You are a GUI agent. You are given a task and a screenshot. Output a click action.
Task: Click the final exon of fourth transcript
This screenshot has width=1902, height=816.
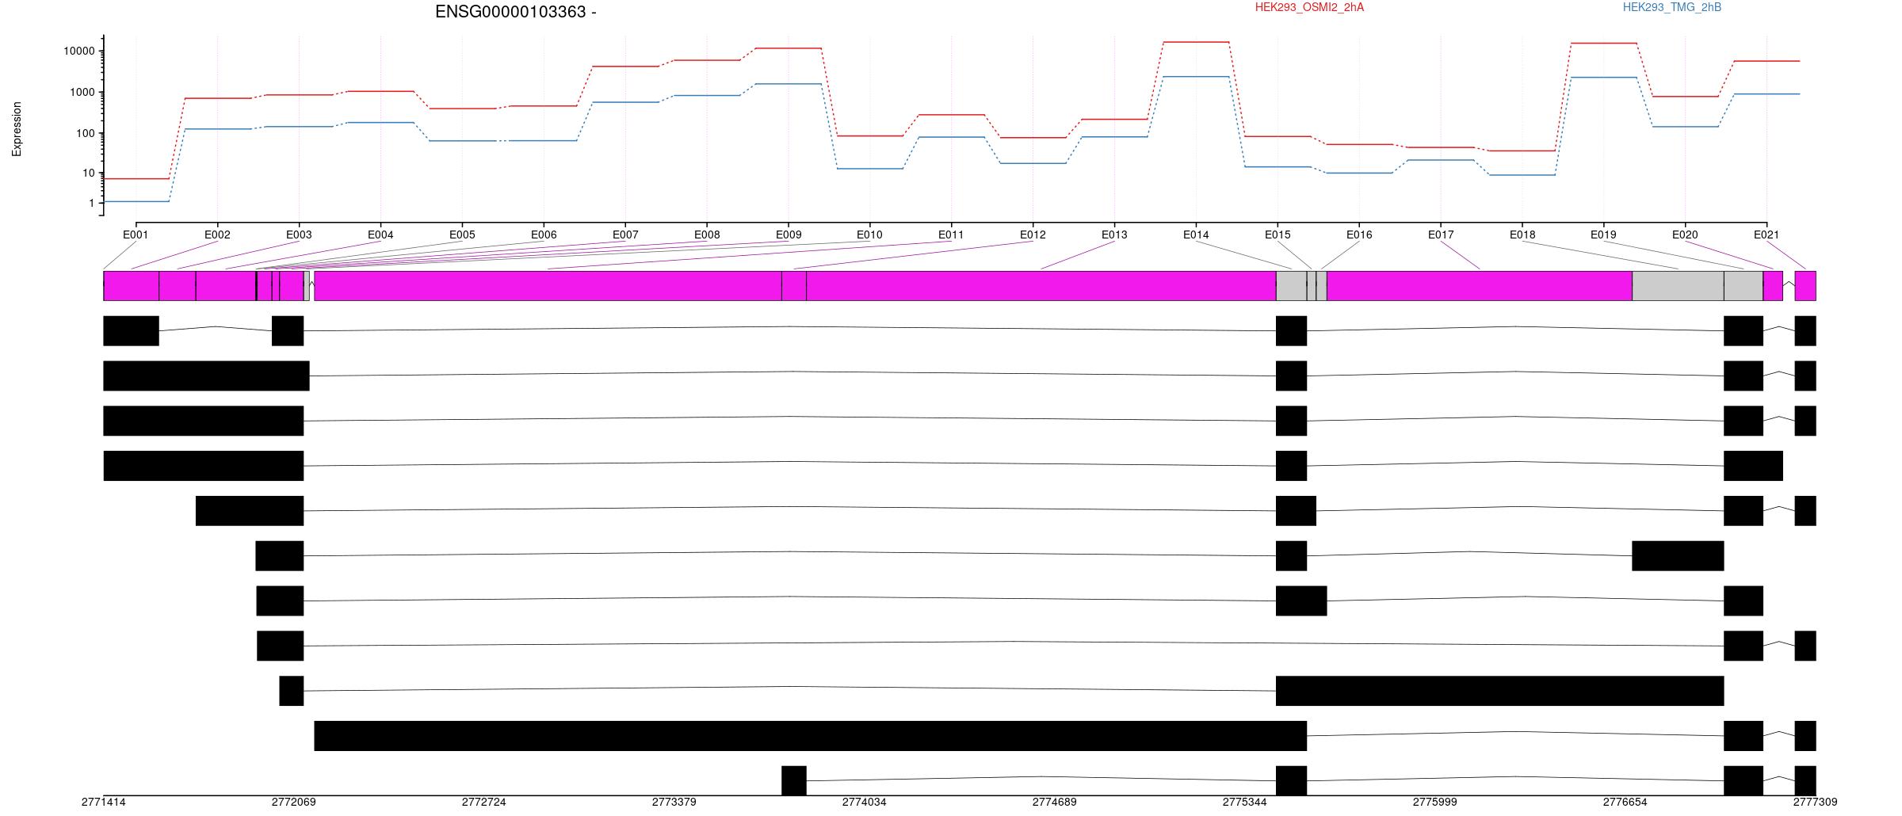point(1753,466)
